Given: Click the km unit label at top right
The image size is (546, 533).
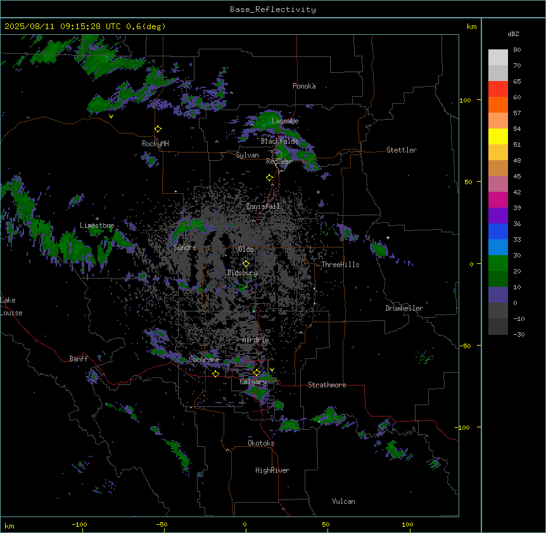Looking at the screenshot, I should click(x=472, y=27).
